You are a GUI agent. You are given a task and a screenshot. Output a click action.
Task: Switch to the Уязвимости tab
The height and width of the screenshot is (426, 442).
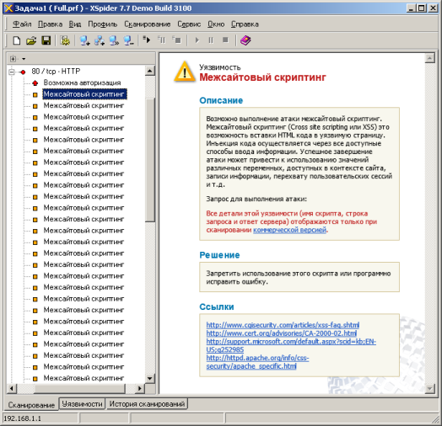pos(82,404)
